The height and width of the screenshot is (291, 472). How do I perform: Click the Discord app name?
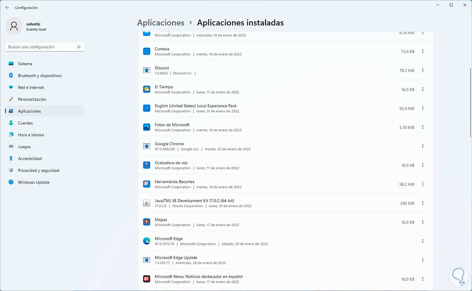[x=162, y=68]
